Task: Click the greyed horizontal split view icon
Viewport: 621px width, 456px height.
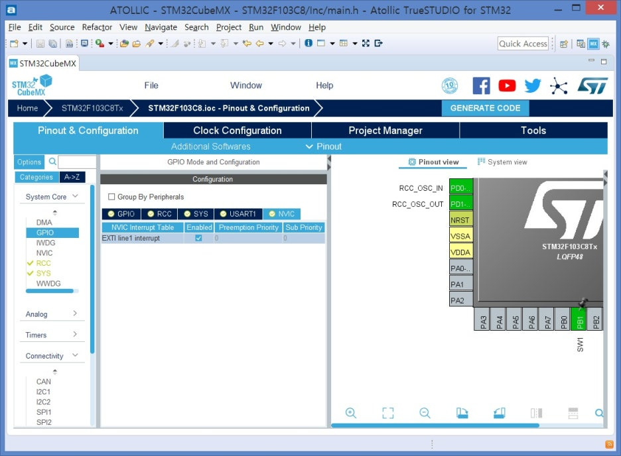Action: tap(573, 413)
